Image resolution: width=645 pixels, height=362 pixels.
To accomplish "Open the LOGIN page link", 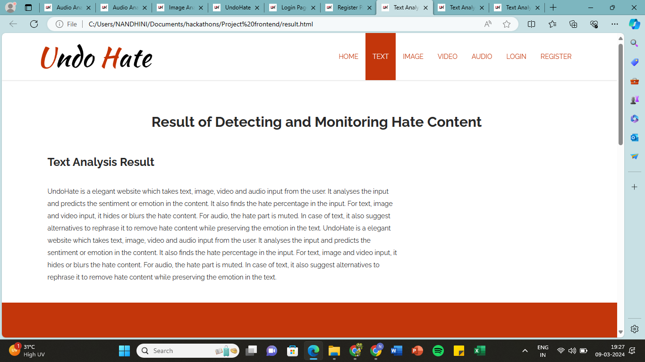I will (x=516, y=57).
